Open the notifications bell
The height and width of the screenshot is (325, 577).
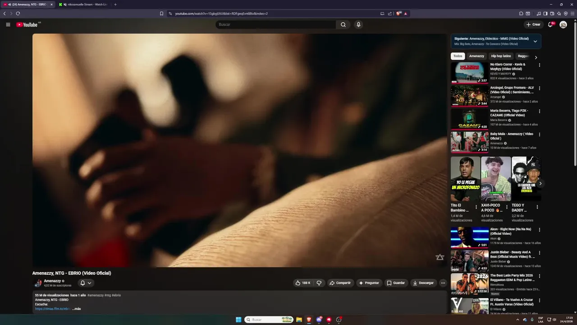tap(550, 24)
